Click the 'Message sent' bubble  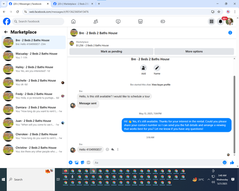tap(88, 104)
